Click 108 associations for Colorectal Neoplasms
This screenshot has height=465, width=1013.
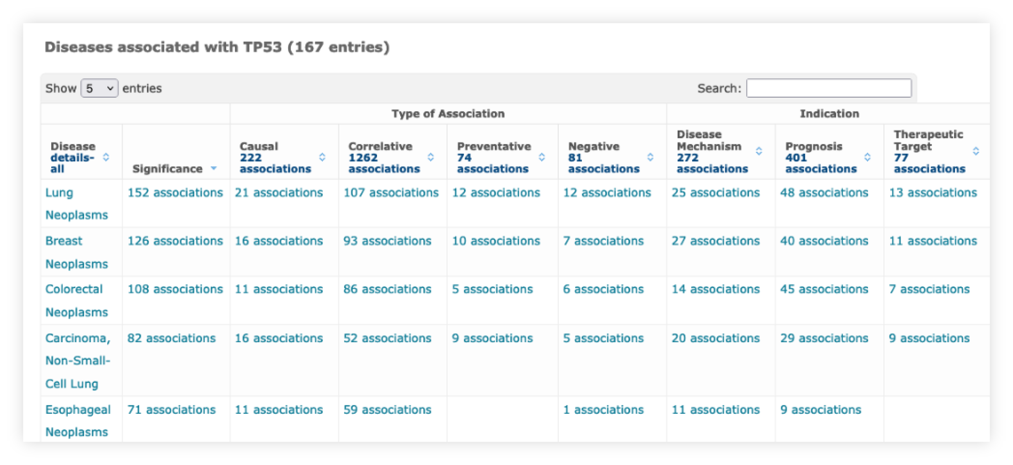pos(175,289)
